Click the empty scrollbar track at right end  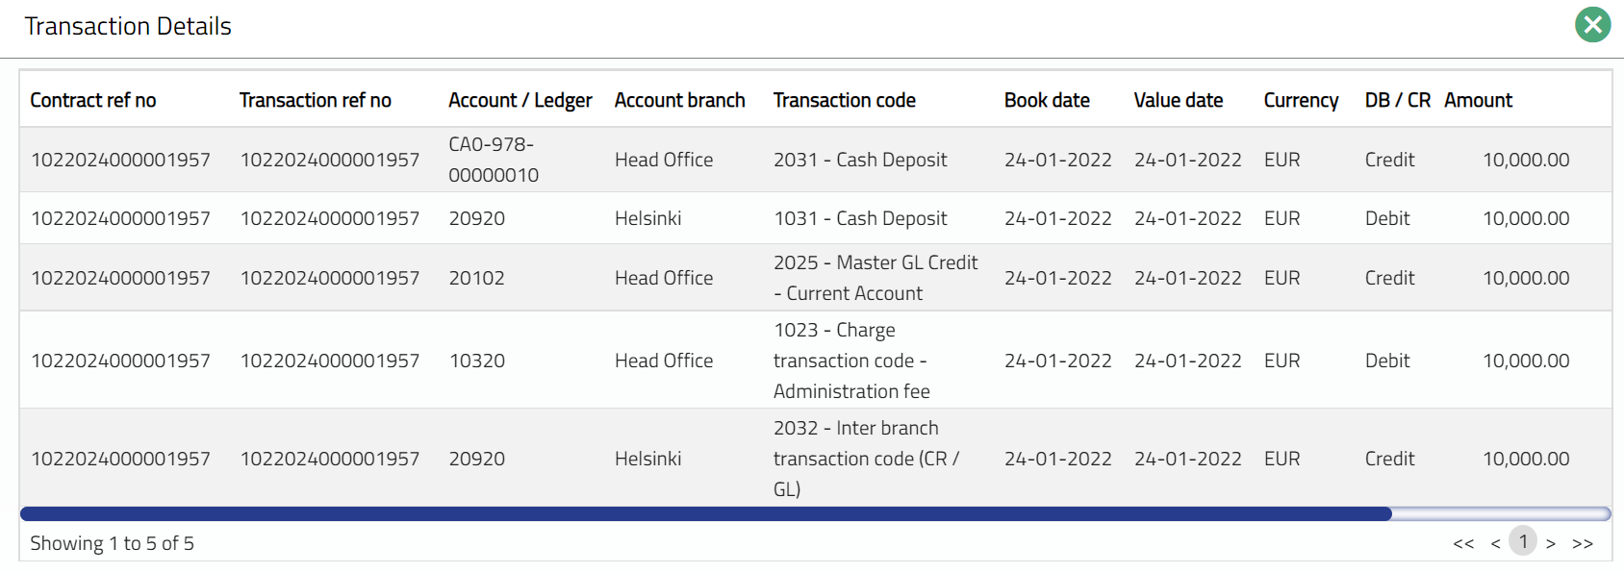1501,513
